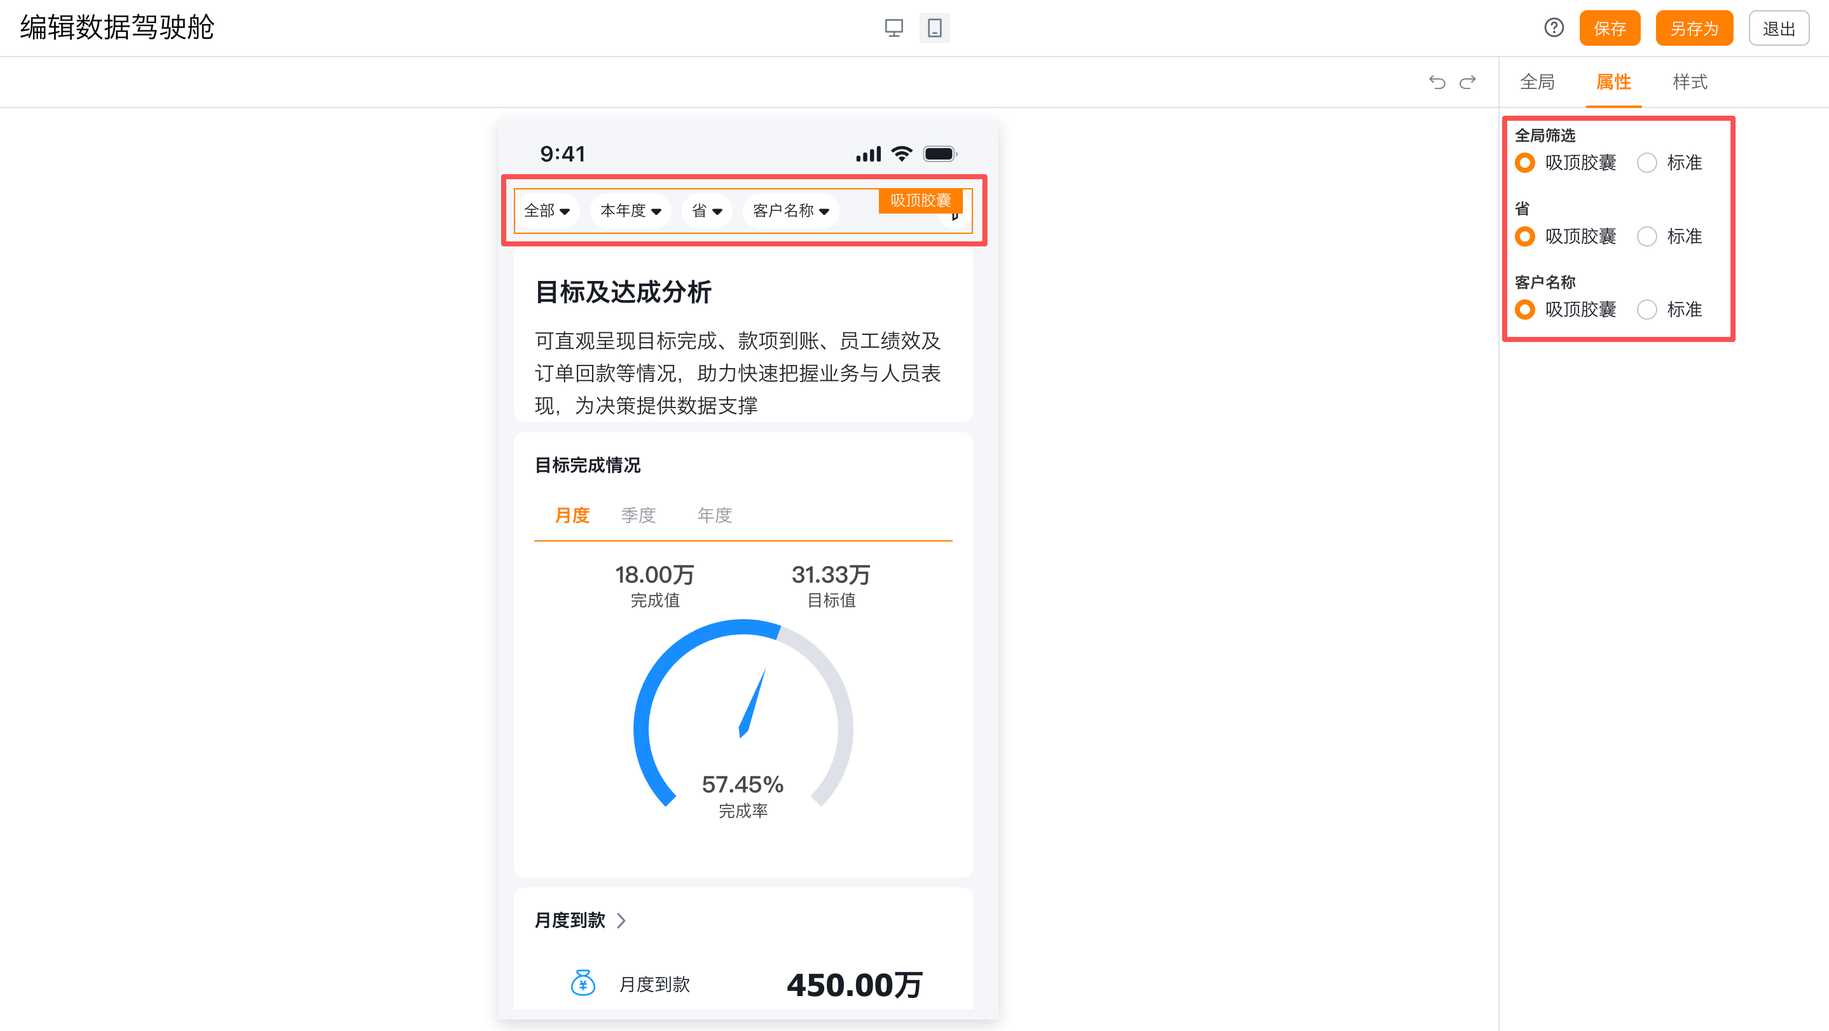
Task: Click the 保存 button
Action: click(x=1609, y=29)
